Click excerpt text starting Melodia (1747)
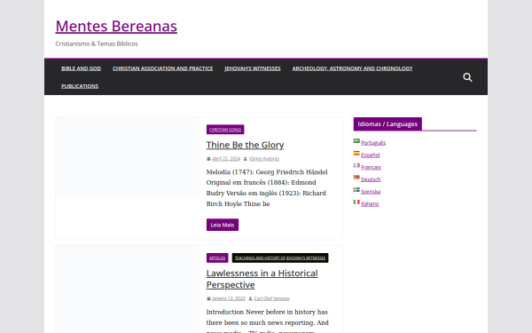The height and width of the screenshot is (333, 532). [267, 188]
